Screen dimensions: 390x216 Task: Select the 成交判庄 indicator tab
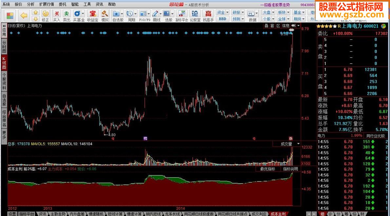pyautogui.click(x=259, y=214)
